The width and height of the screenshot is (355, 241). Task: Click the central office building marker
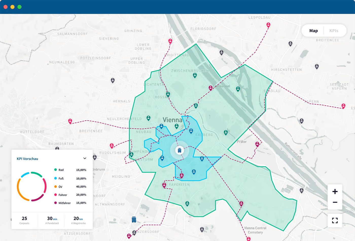(180, 150)
